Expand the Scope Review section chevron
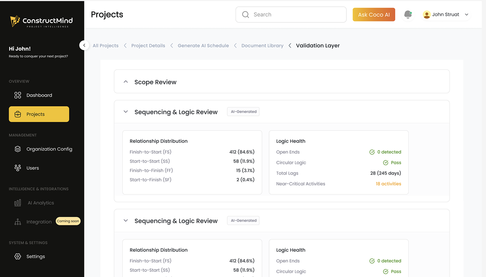This screenshot has width=486, height=277. (126, 82)
